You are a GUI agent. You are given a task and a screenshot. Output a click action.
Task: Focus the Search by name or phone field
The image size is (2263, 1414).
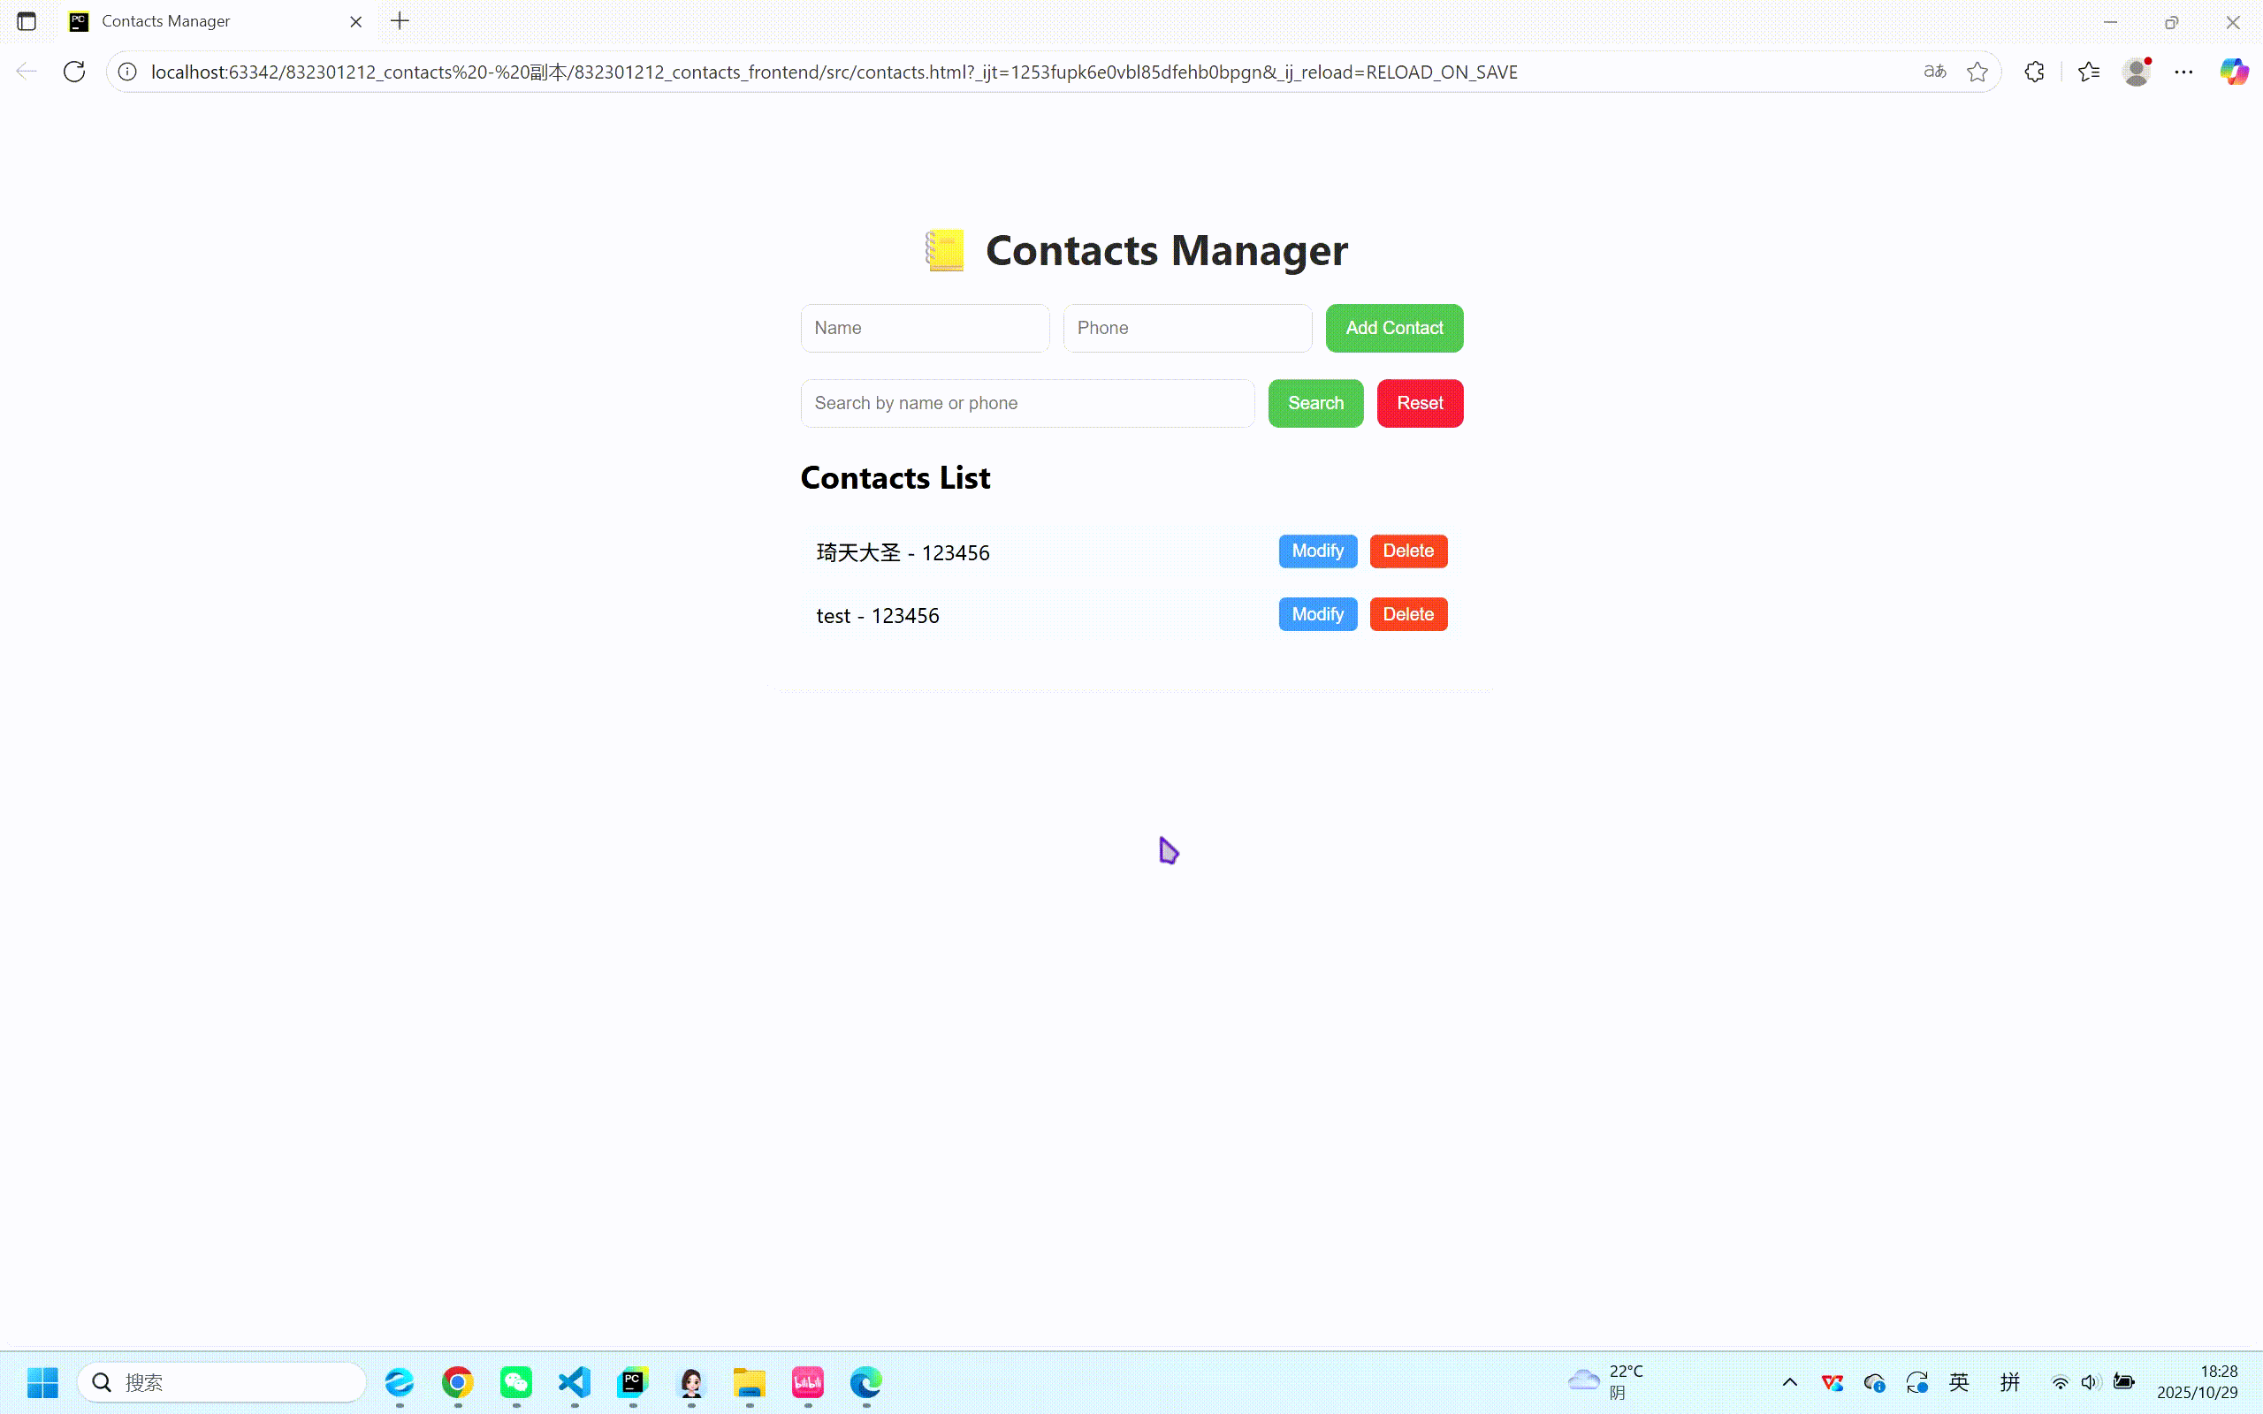pos(1027,403)
